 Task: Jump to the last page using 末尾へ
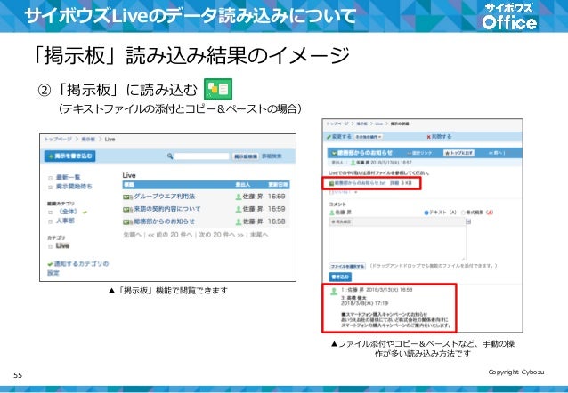[x=259, y=235]
